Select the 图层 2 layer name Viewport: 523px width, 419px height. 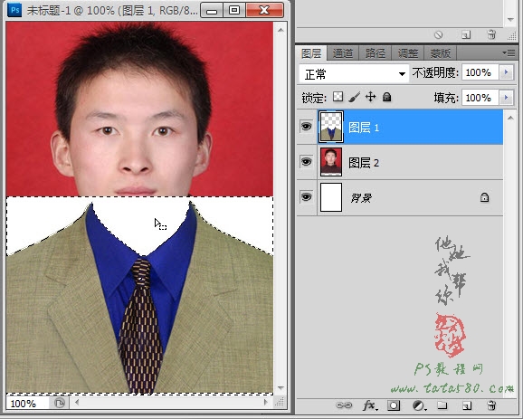(364, 163)
